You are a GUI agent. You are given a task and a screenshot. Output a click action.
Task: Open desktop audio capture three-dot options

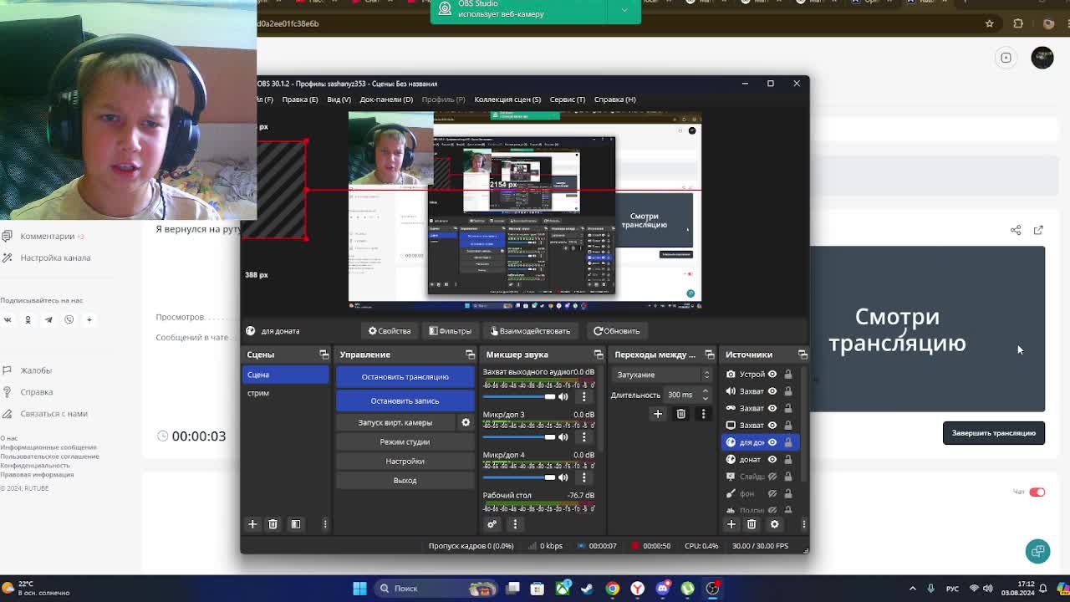[x=584, y=396]
